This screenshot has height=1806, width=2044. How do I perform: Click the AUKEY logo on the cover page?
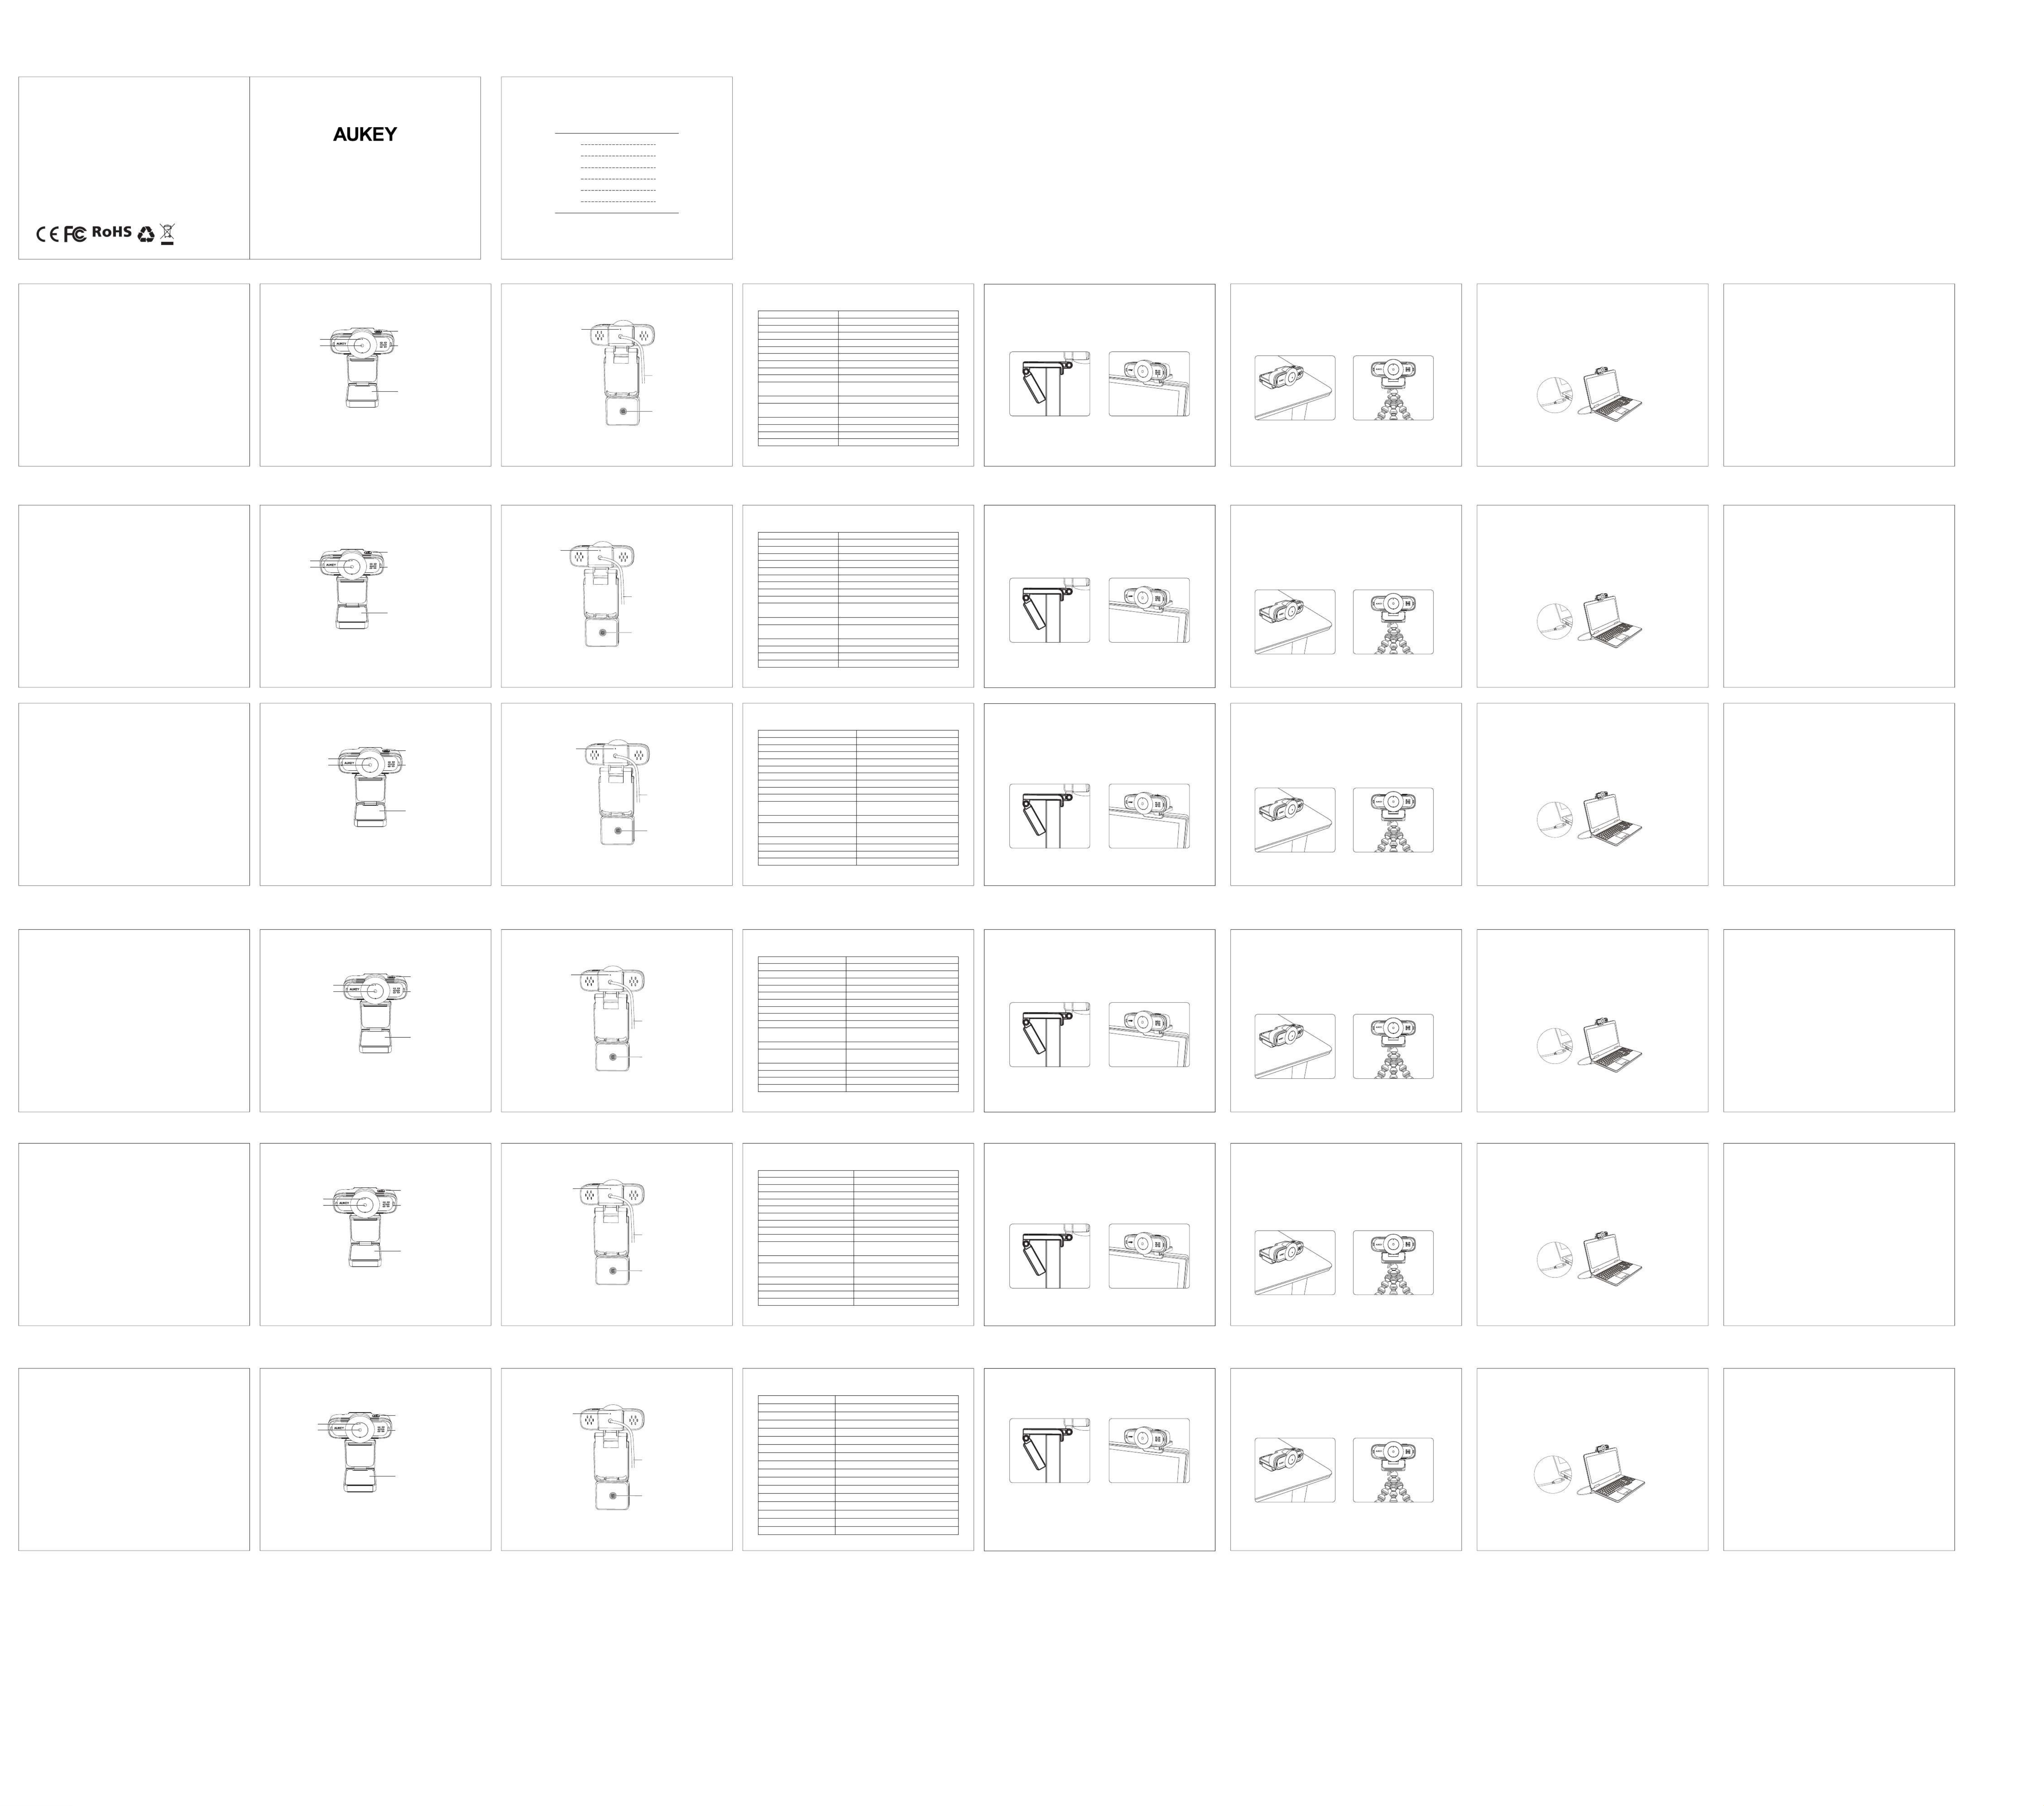click(365, 134)
